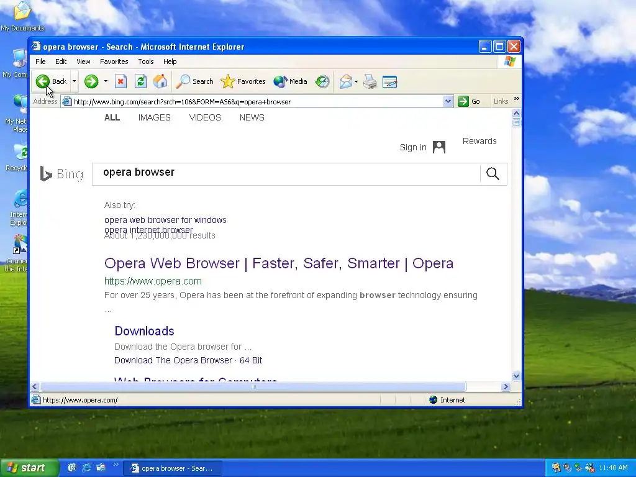Screen dimensions: 636x477
Task: Expand the Links toolbar chevron
Action: (516, 99)
